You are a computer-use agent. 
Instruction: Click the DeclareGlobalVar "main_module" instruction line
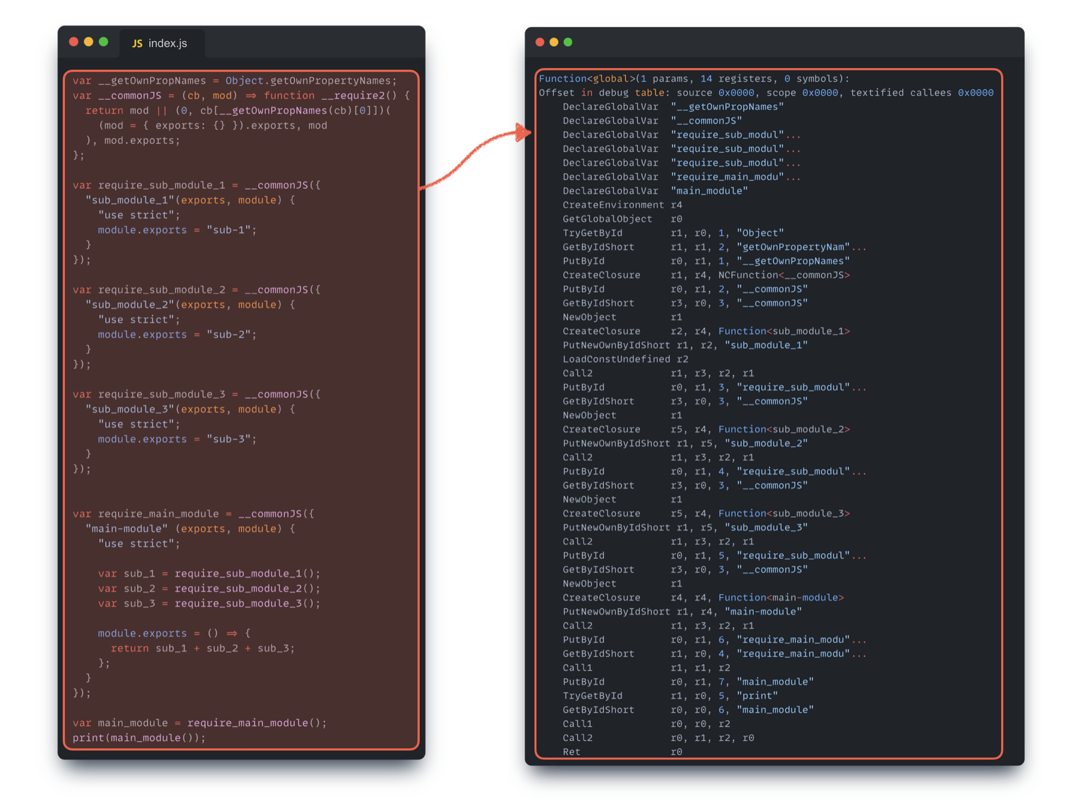[x=653, y=190]
